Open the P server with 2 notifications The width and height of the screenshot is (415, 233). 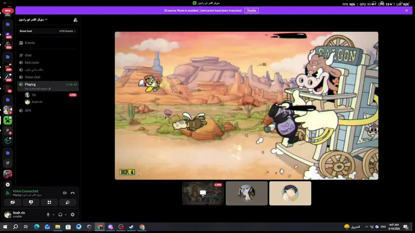point(8,130)
